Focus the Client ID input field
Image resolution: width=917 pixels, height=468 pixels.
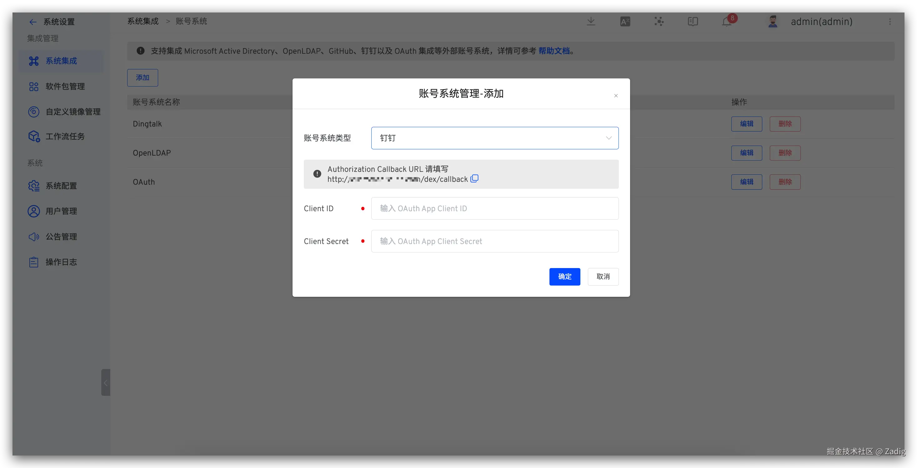[494, 209]
